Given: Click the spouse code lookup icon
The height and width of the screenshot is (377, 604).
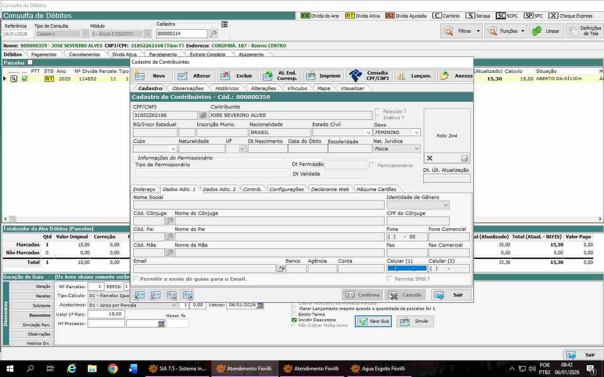Looking at the screenshot, I should pyautogui.click(x=169, y=221).
